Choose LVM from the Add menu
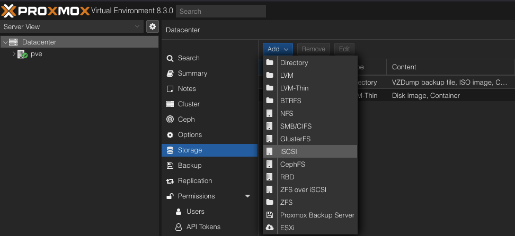Image resolution: width=515 pixels, height=236 pixels. tap(310, 76)
